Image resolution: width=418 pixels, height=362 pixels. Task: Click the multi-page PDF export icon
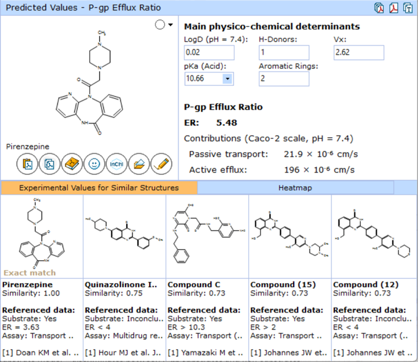click(x=379, y=8)
